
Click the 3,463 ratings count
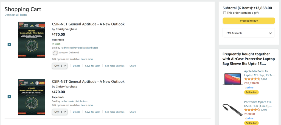coord(264,79)
